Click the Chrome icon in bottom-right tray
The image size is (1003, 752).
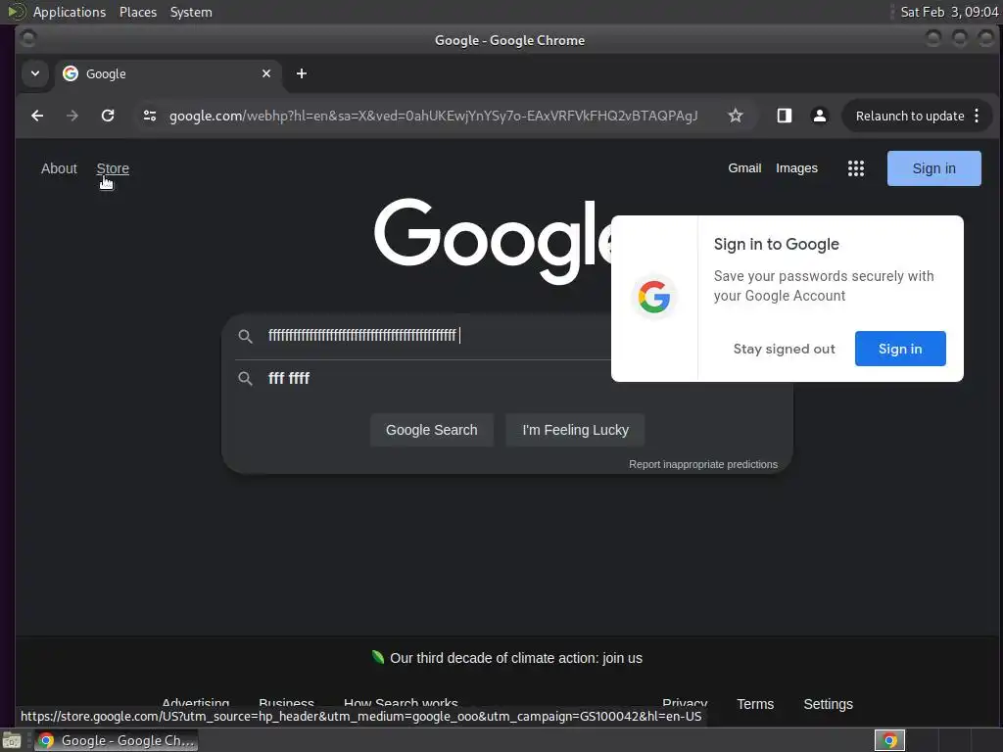[889, 740]
